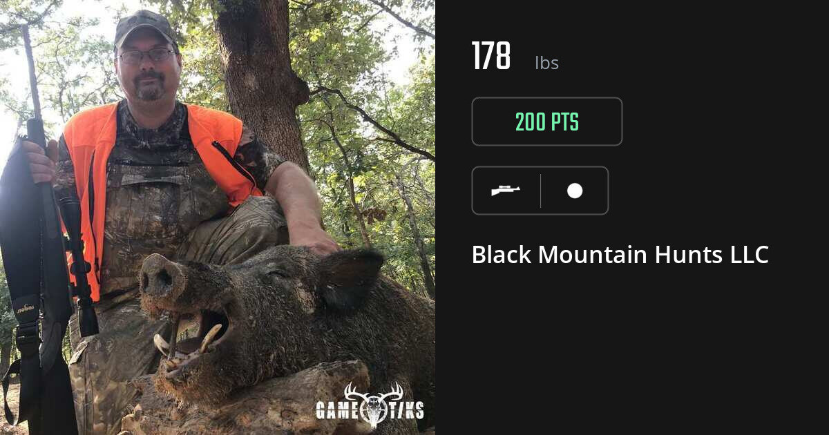Select the lbs unit label
The image size is (829, 435).
pyautogui.click(x=546, y=63)
